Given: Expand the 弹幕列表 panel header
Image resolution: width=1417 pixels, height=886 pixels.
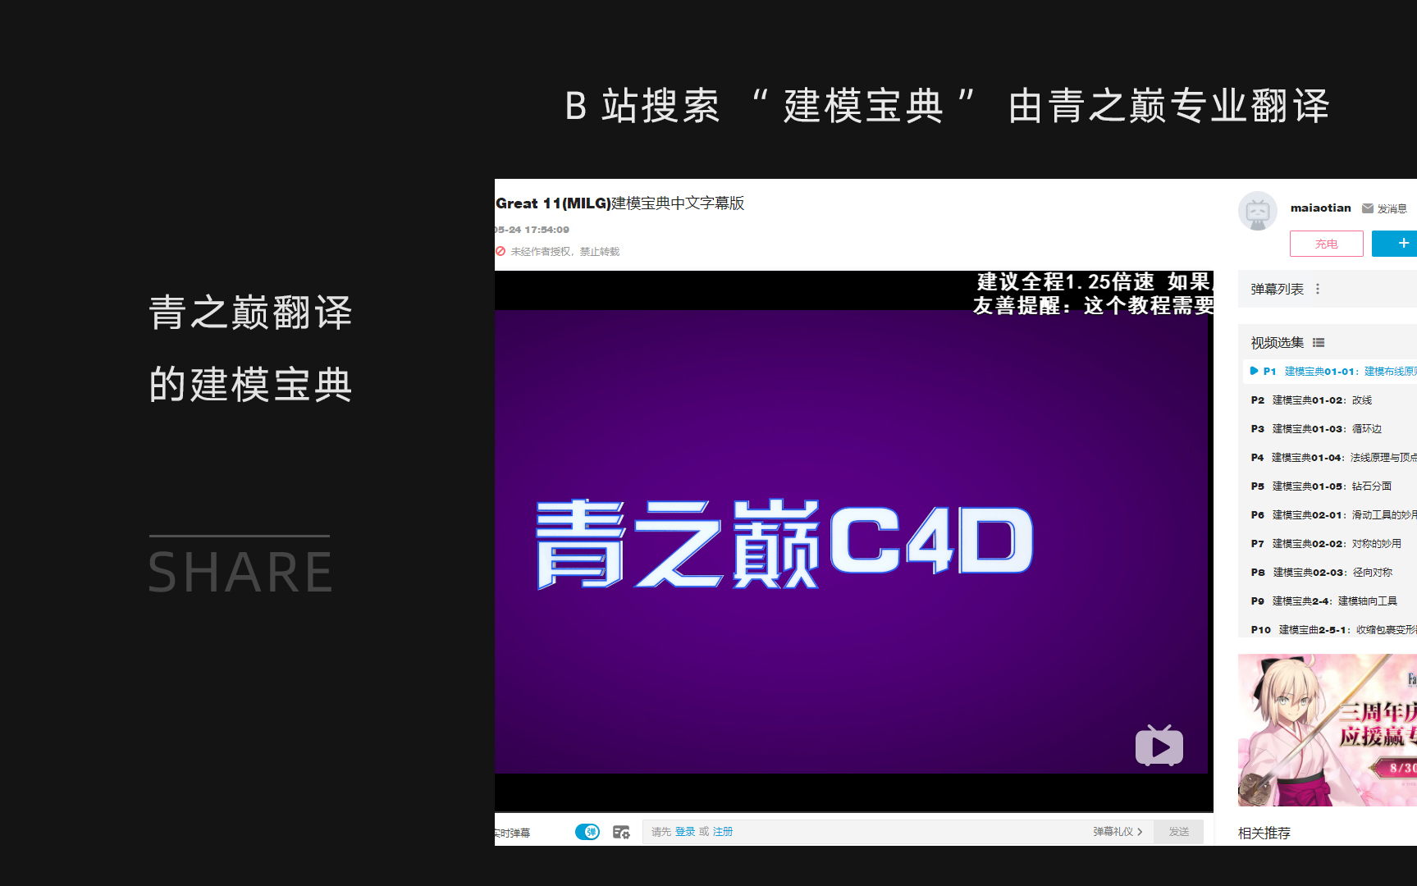Looking at the screenshot, I should pyautogui.click(x=1328, y=289).
